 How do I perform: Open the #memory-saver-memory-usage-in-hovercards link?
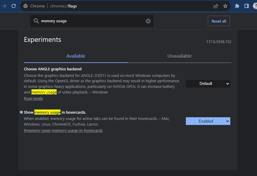pyautogui.click(x=63, y=131)
